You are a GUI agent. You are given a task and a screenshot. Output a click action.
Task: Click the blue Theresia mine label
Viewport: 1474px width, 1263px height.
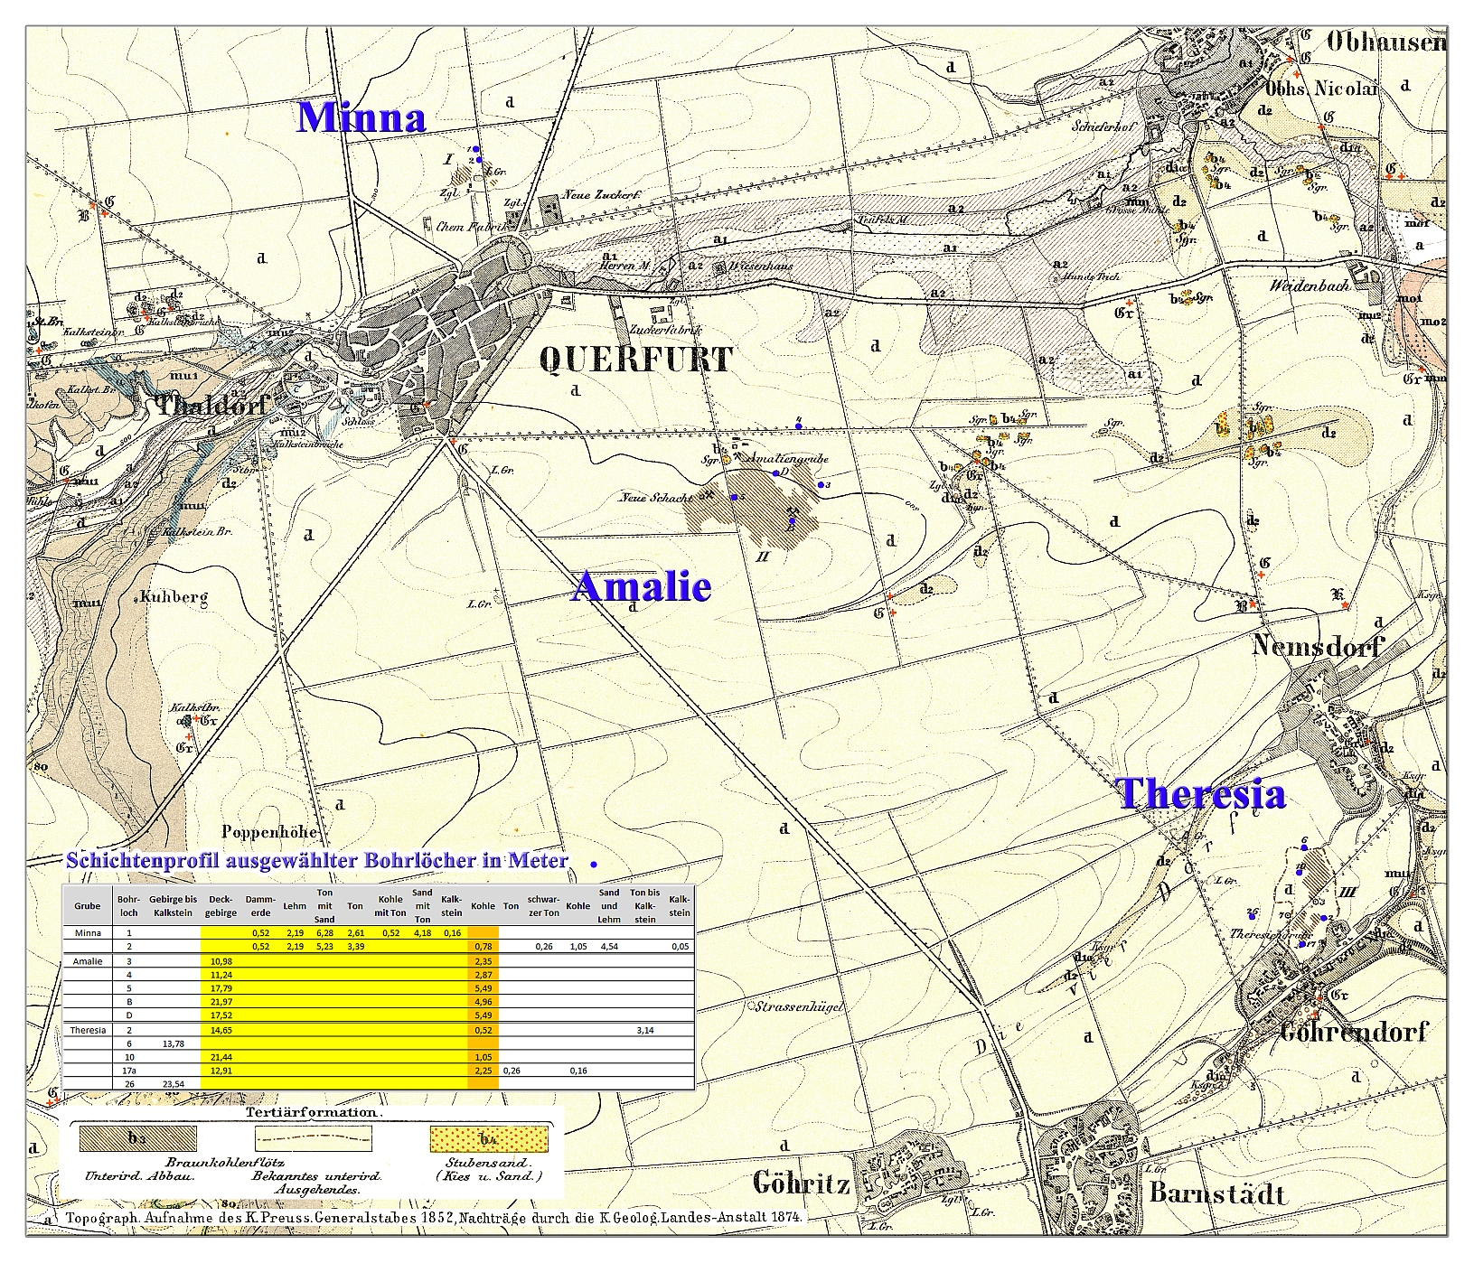click(1201, 793)
